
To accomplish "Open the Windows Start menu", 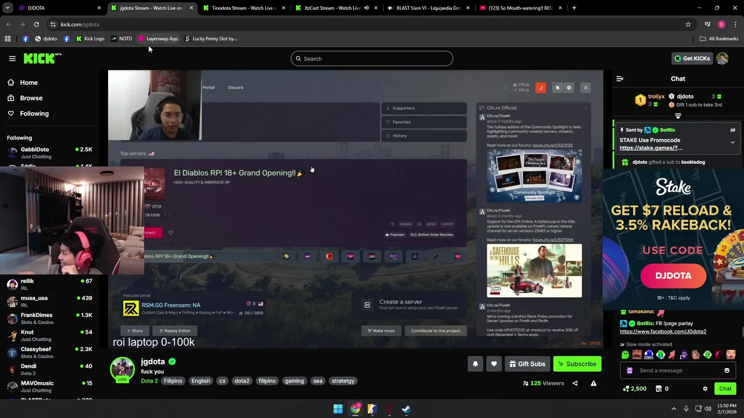I will [x=338, y=409].
